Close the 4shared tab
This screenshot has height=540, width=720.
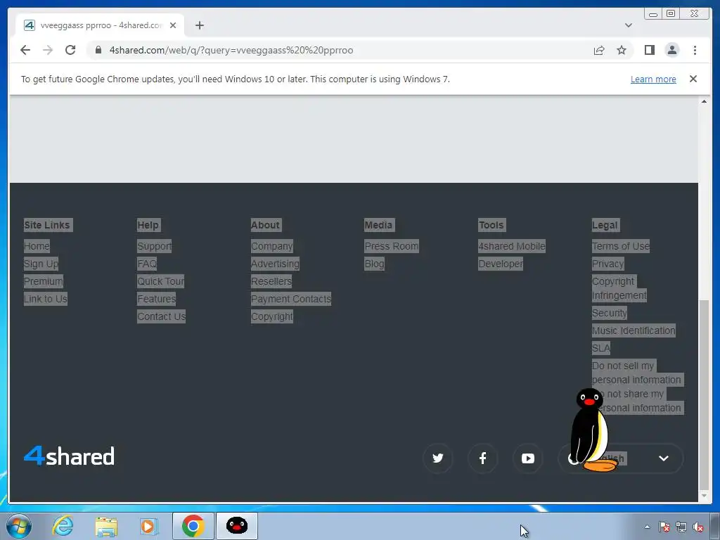pos(173,25)
